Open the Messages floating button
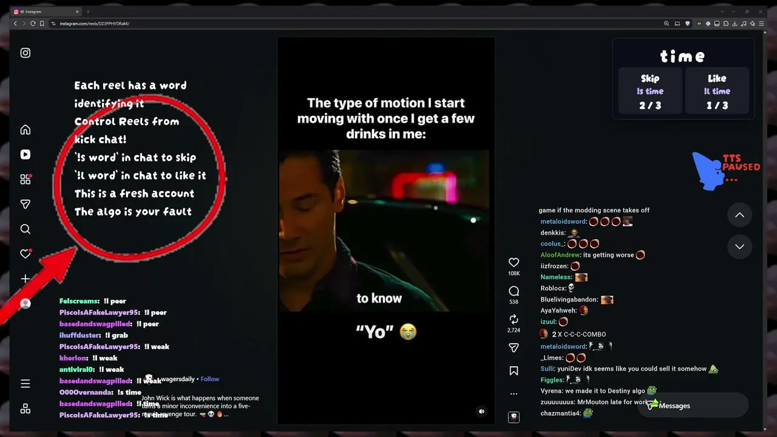The image size is (777, 437). coord(692,405)
